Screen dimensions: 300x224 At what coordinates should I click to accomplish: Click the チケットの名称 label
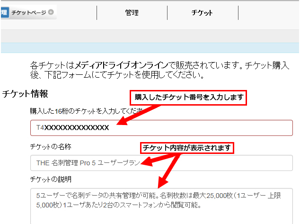(51, 147)
